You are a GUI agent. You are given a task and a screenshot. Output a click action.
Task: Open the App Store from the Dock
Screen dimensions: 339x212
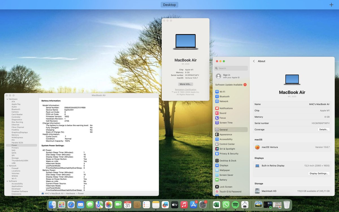pyautogui.click(x=194, y=205)
